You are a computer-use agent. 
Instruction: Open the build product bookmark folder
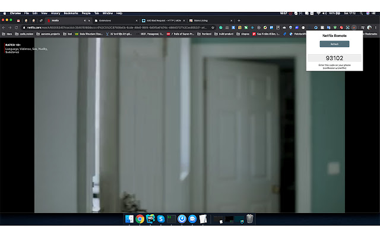(224, 34)
